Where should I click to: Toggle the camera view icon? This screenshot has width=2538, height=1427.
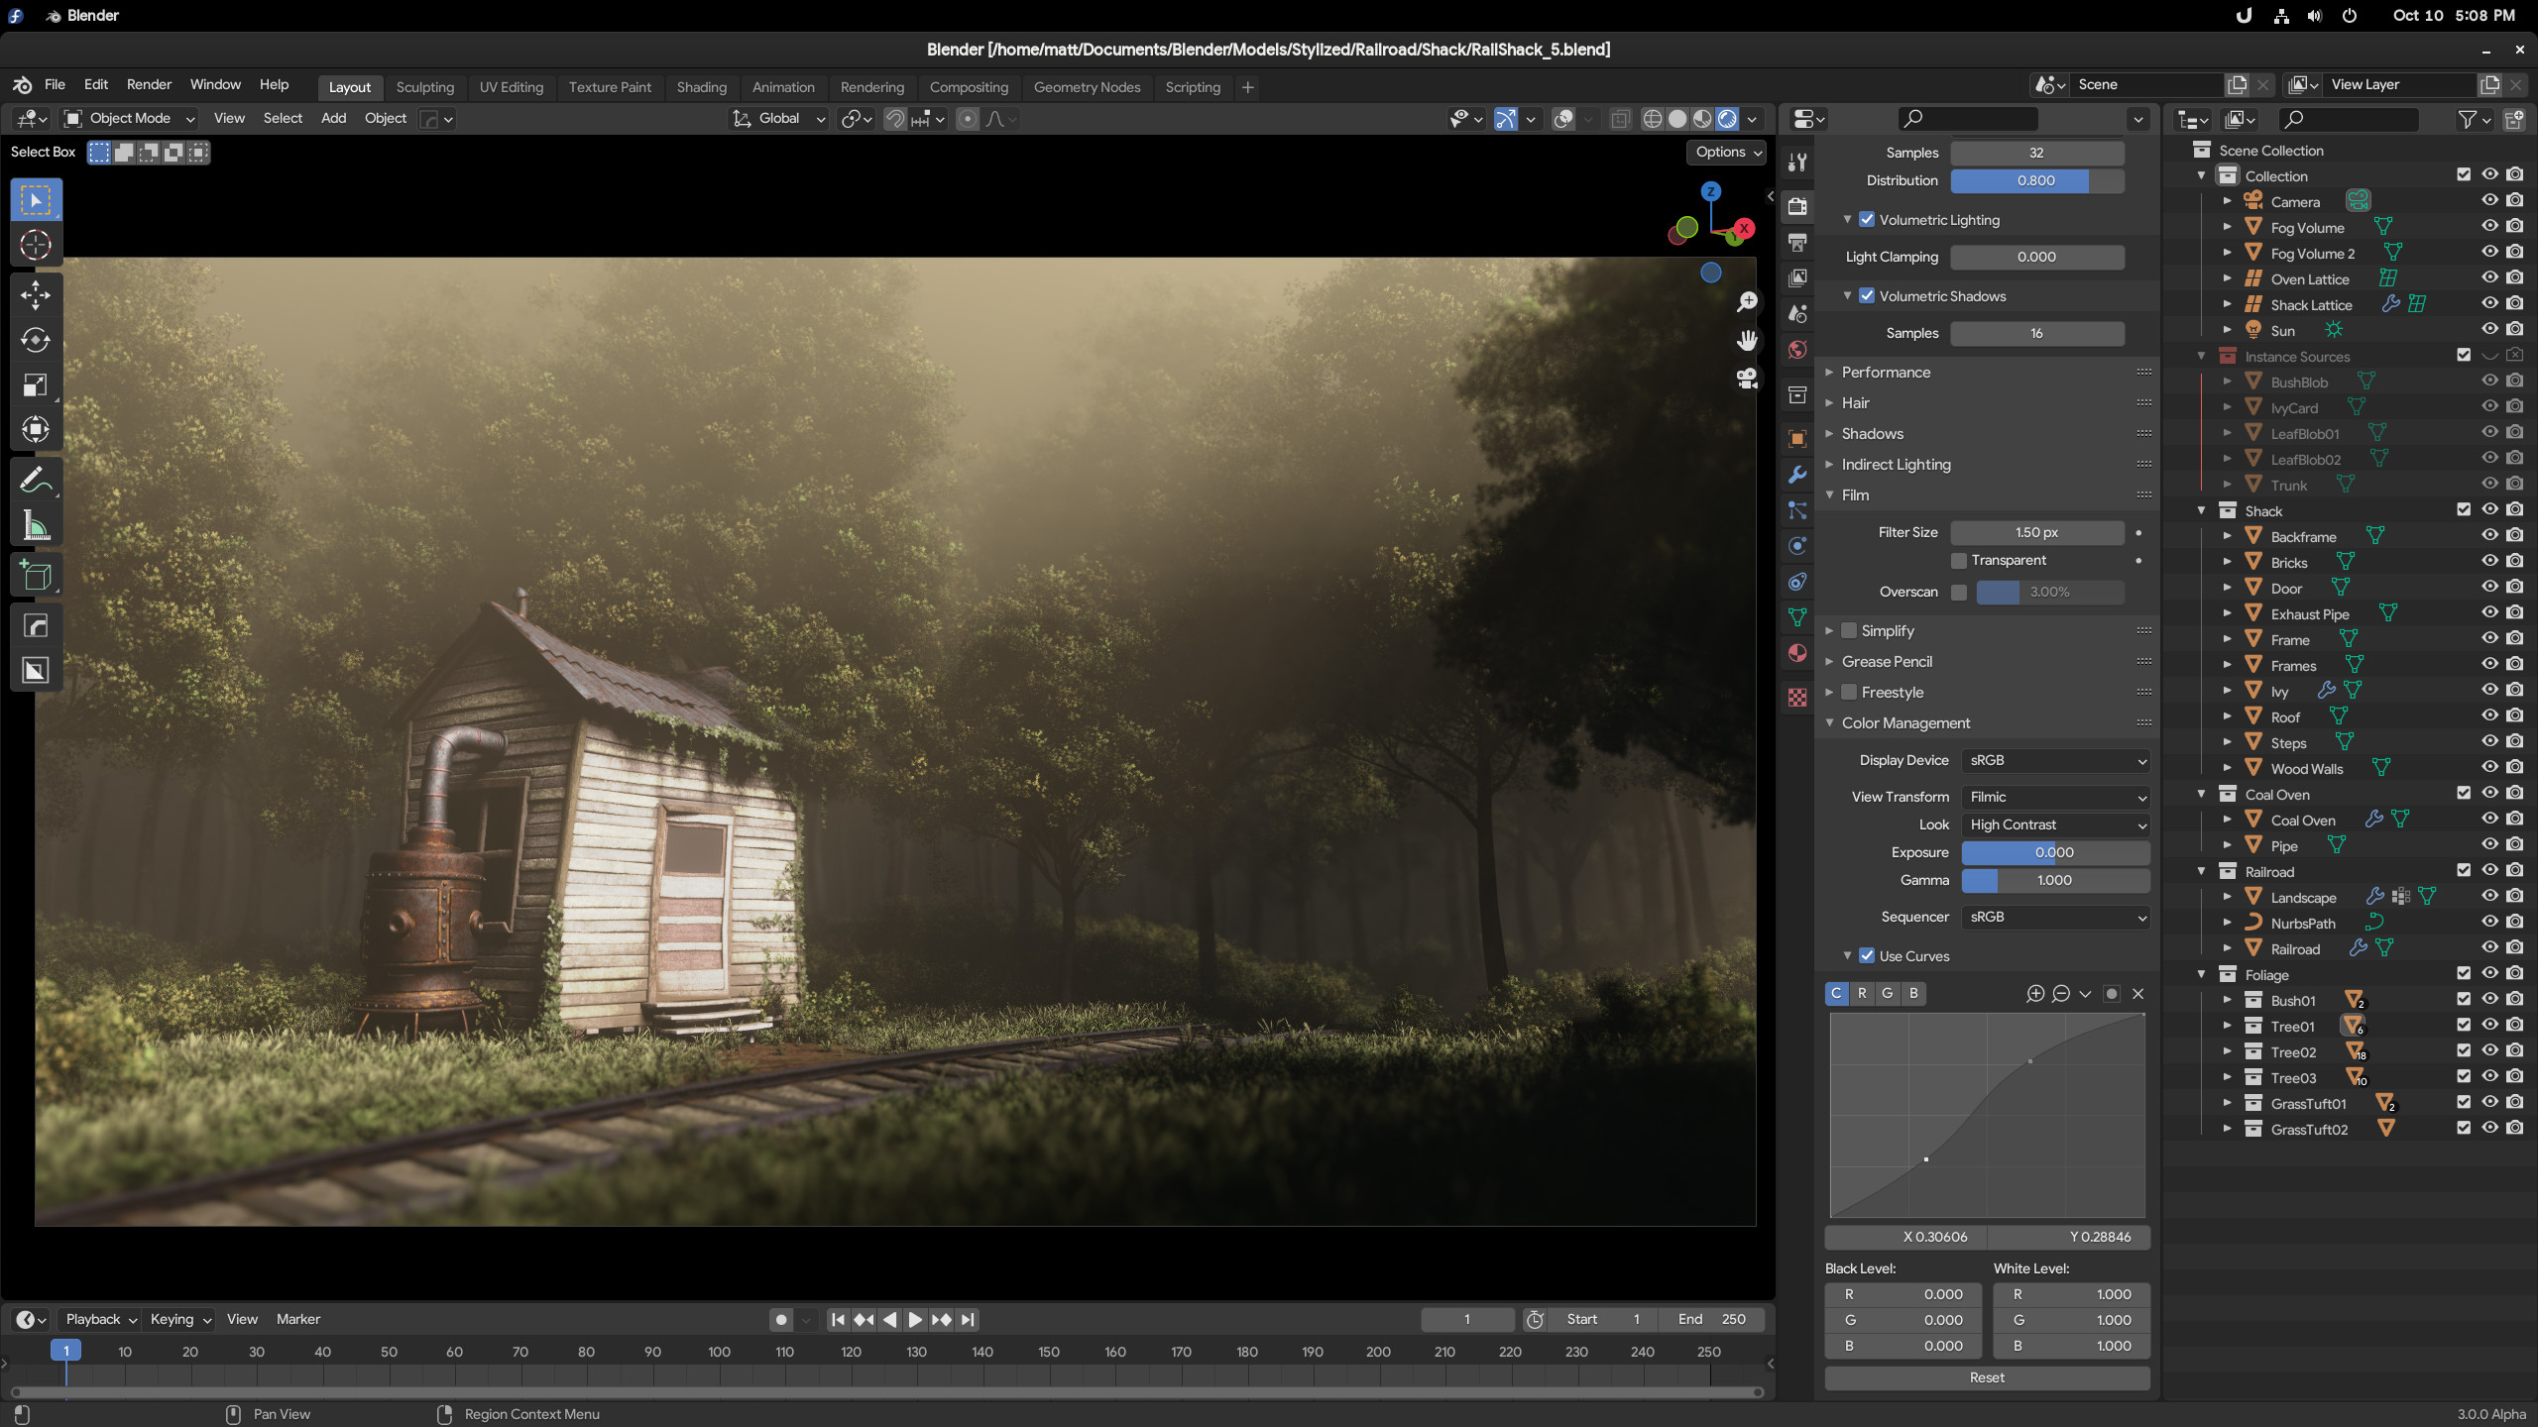point(1747,379)
